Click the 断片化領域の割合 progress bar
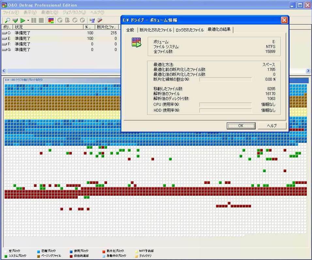This screenshot has height=260, width=312. click(x=226, y=80)
